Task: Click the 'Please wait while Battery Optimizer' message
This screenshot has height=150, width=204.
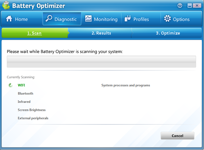Action: [65, 52]
